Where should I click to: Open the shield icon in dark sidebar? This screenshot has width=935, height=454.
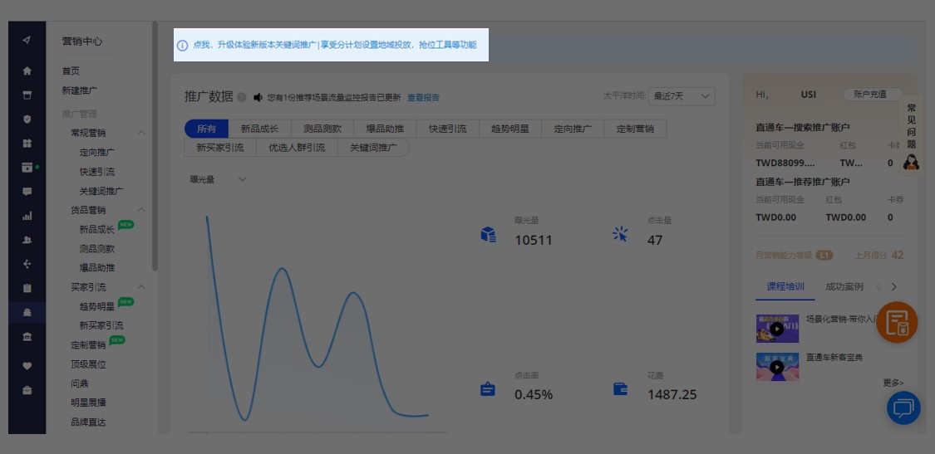[27, 119]
